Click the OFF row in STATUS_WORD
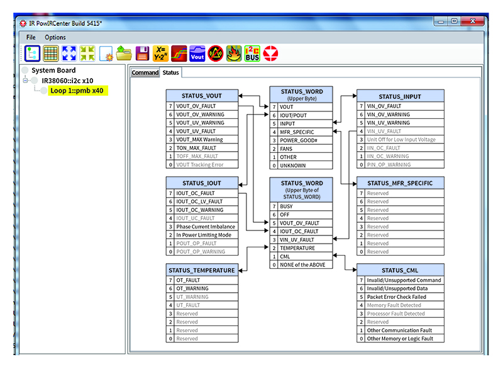Image resolution: width=503 pixels, height=367 pixels. click(301, 215)
